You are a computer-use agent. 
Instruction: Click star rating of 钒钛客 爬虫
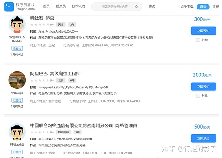click(40, 25)
